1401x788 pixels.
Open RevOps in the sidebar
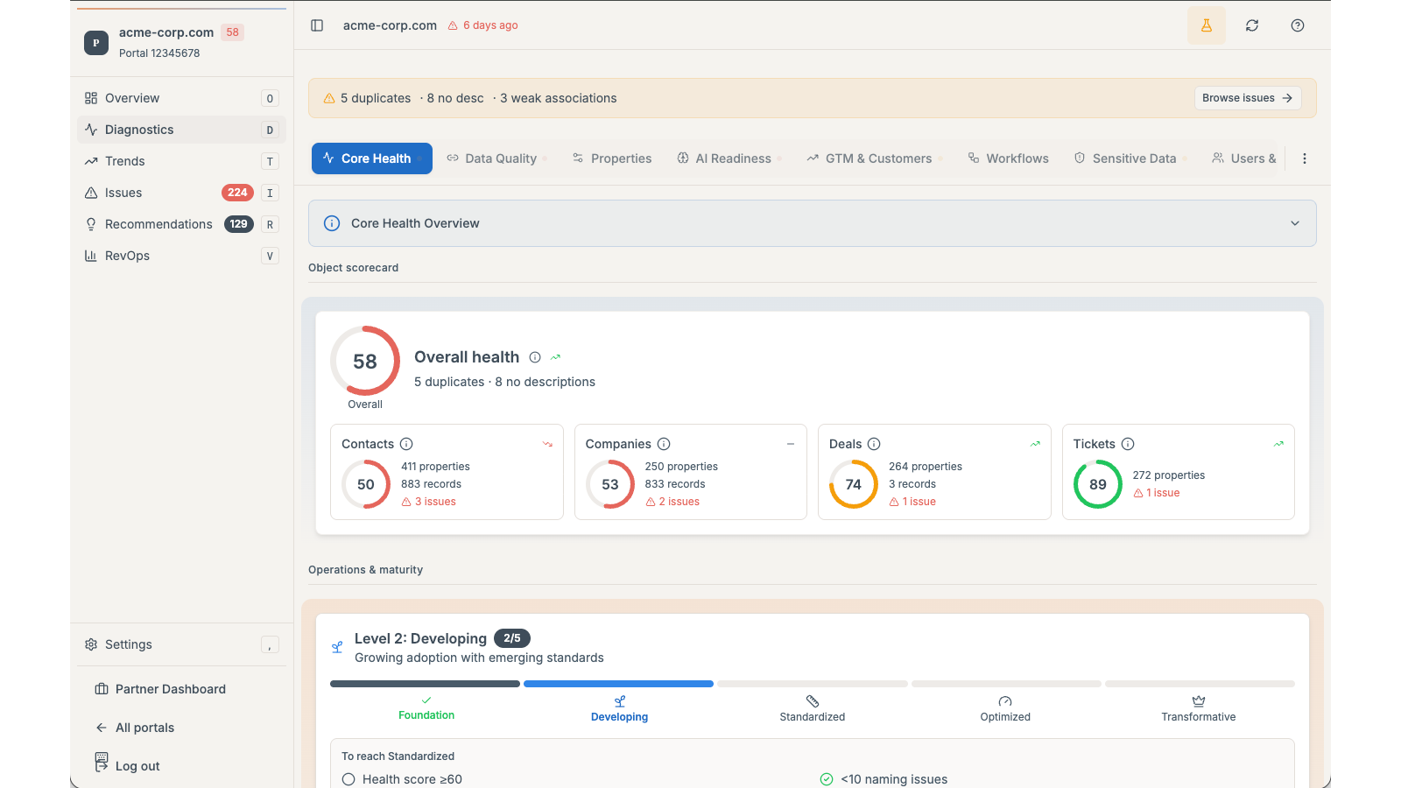pos(181,256)
